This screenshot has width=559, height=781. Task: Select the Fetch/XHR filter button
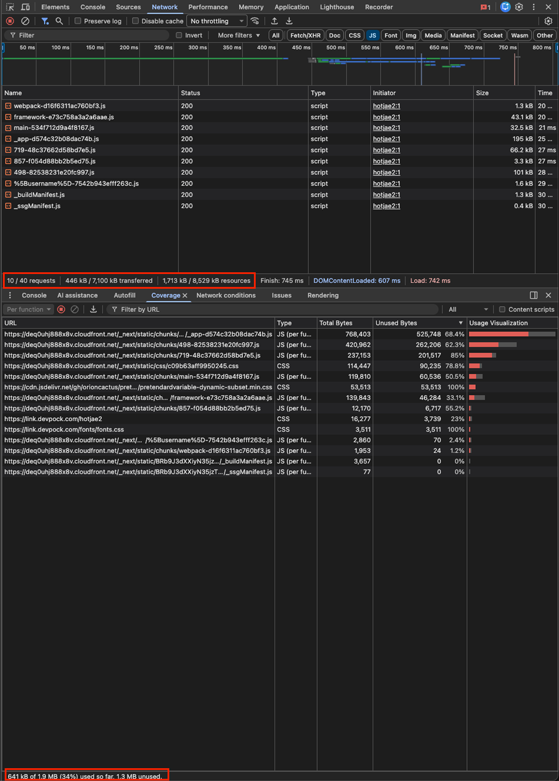305,35
